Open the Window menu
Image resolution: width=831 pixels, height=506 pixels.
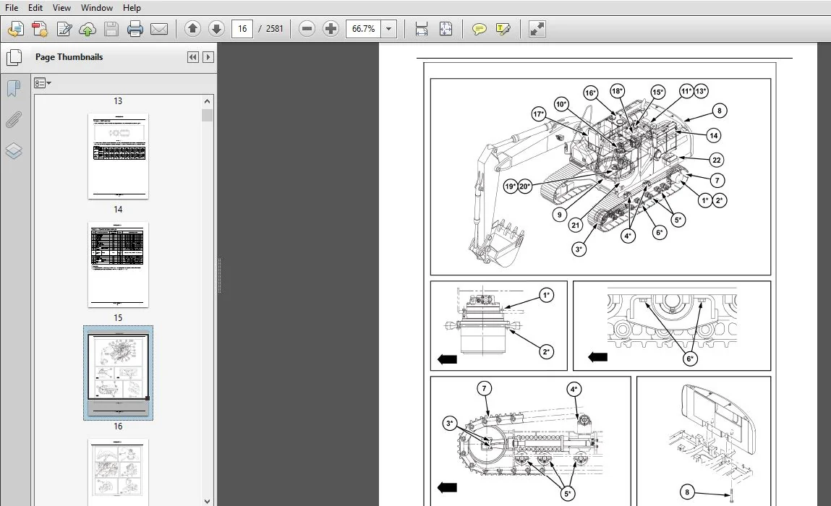pos(96,8)
